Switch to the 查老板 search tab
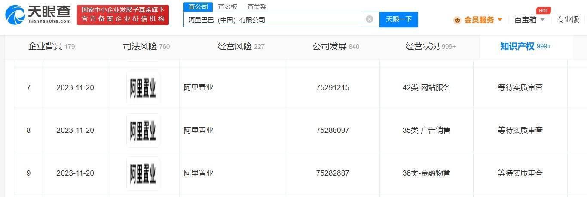587x197 pixels. tap(227, 6)
